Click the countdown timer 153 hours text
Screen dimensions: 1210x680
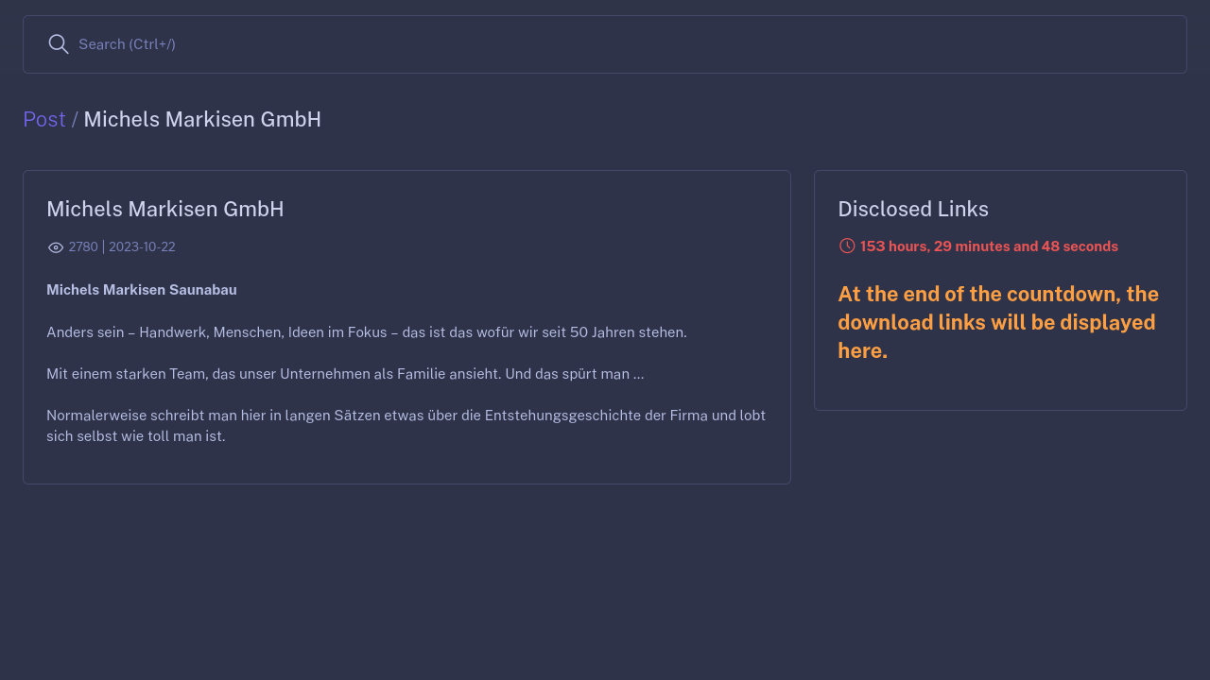[x=989, y=246]
